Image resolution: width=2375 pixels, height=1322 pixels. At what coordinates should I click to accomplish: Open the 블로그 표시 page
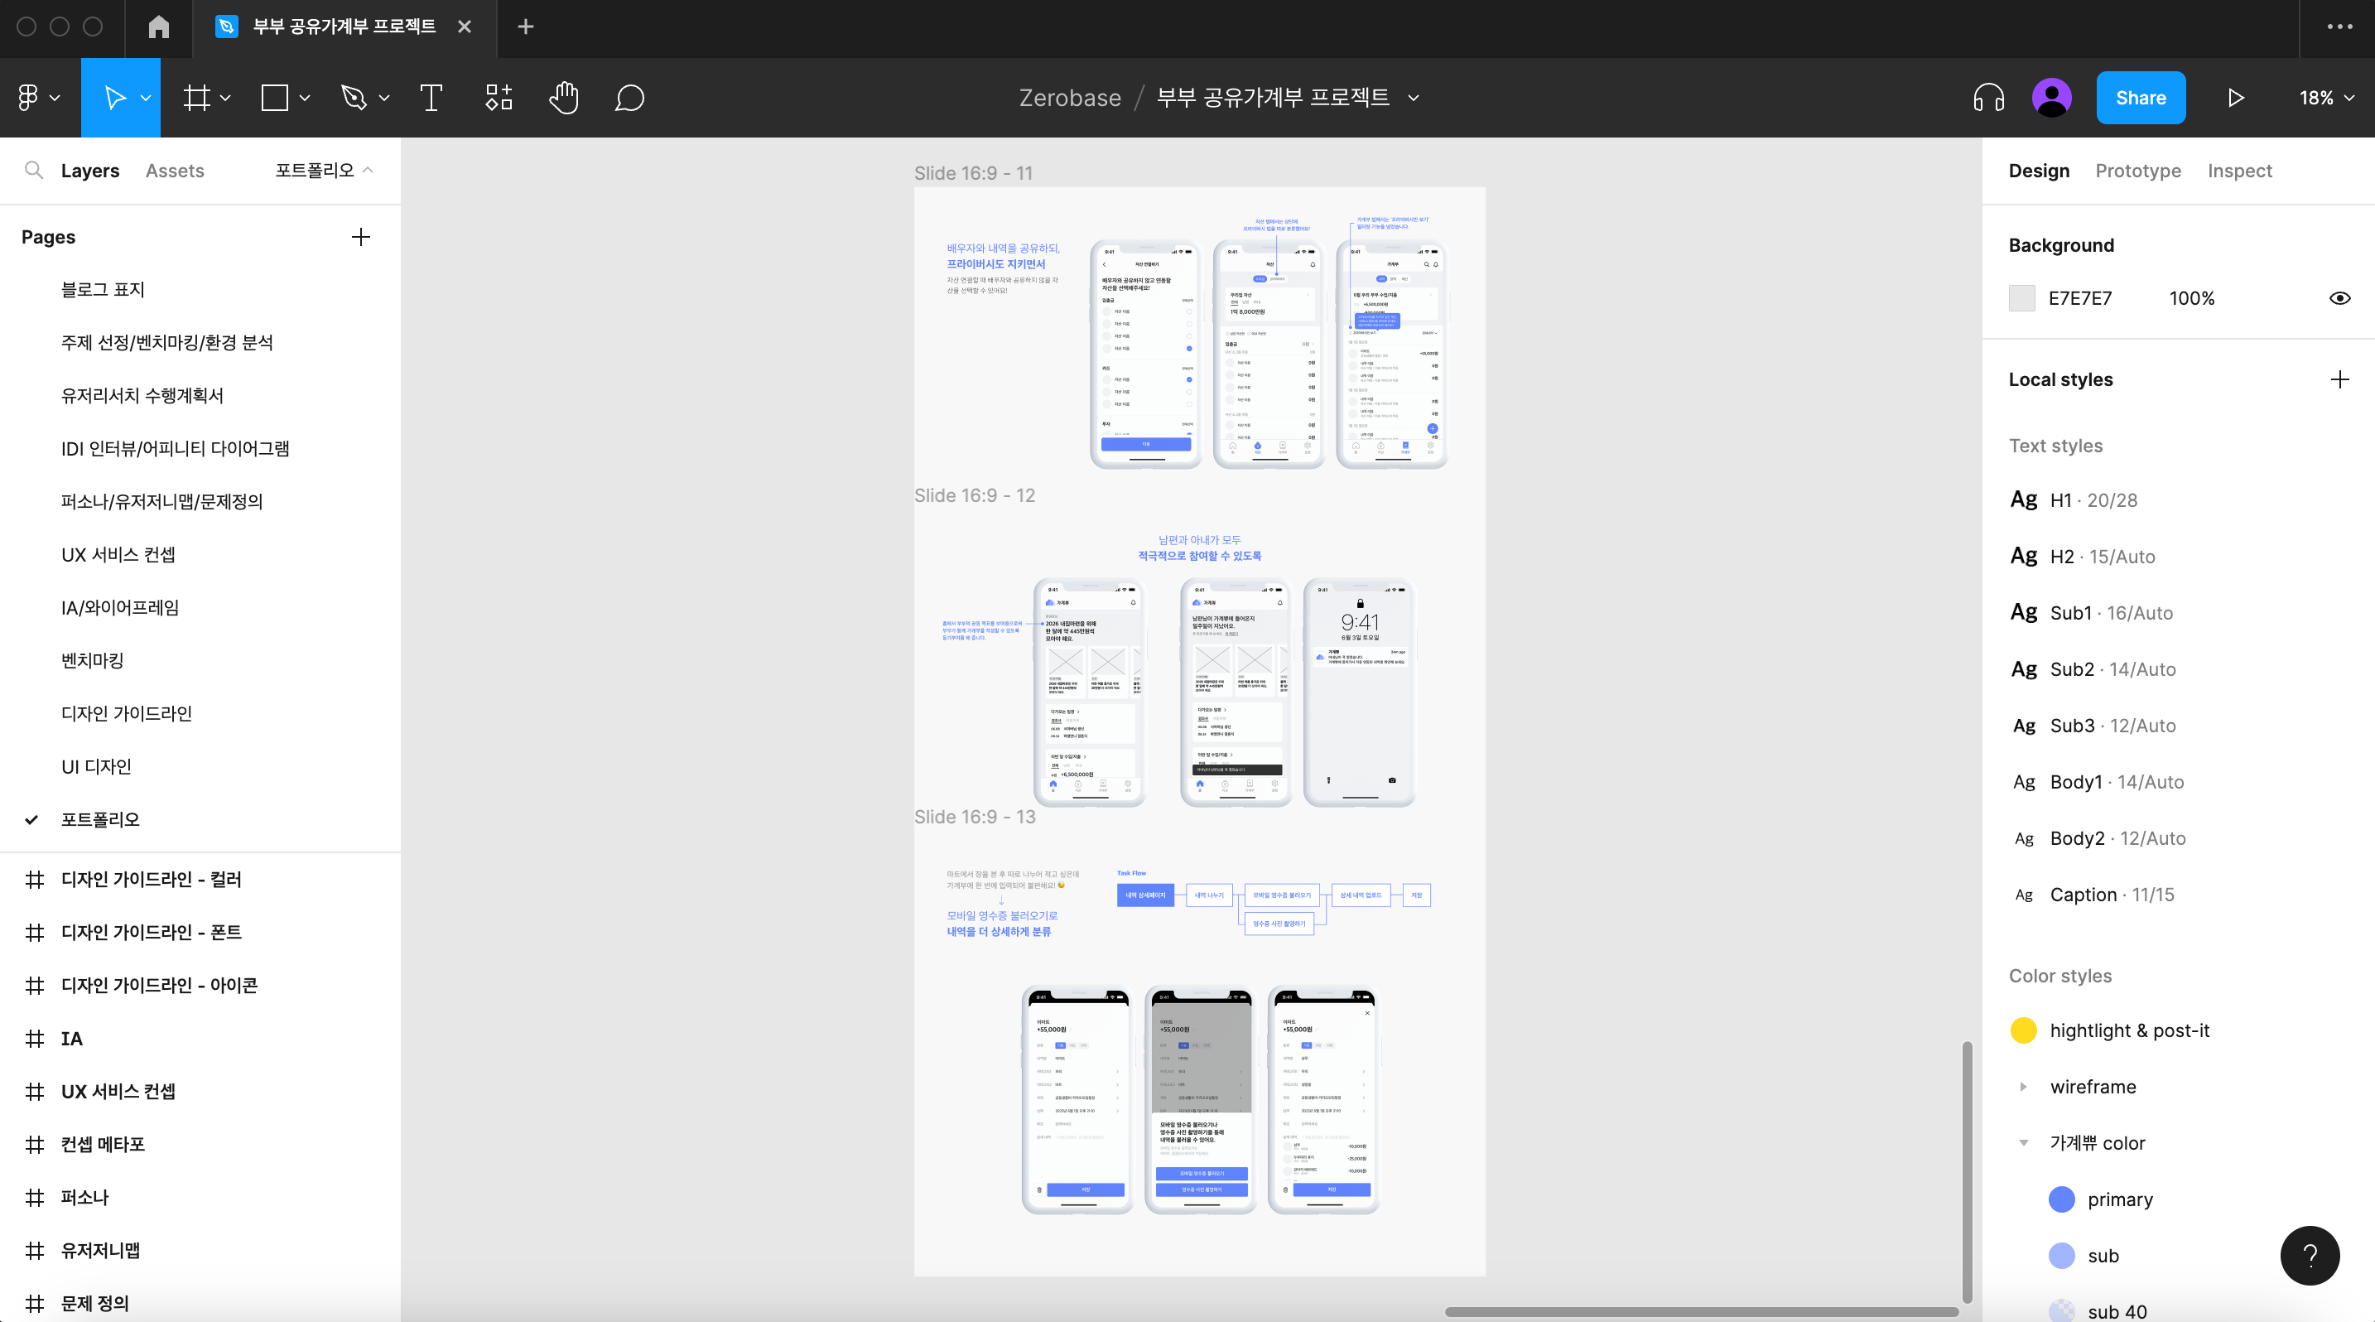pos(104,289)
